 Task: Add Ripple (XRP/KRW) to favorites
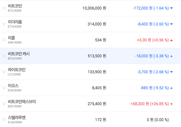tap(4, 40)
